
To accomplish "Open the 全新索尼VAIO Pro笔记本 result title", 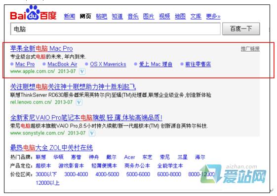I will 86,118.
